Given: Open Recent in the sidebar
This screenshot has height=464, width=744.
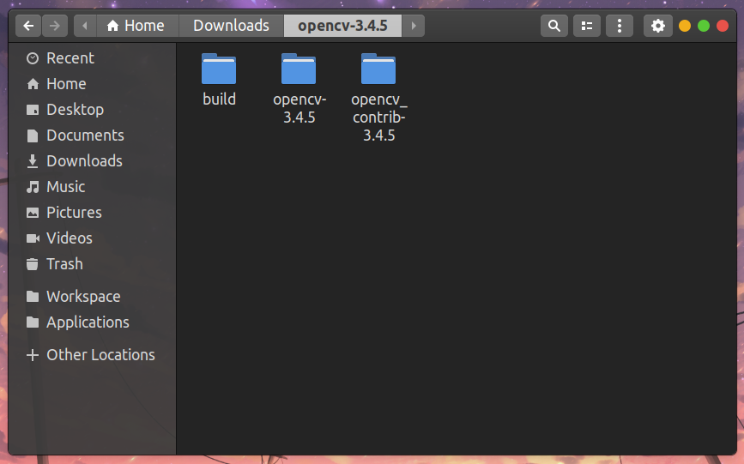Looking at the screenshot, I should click(92, 58).
